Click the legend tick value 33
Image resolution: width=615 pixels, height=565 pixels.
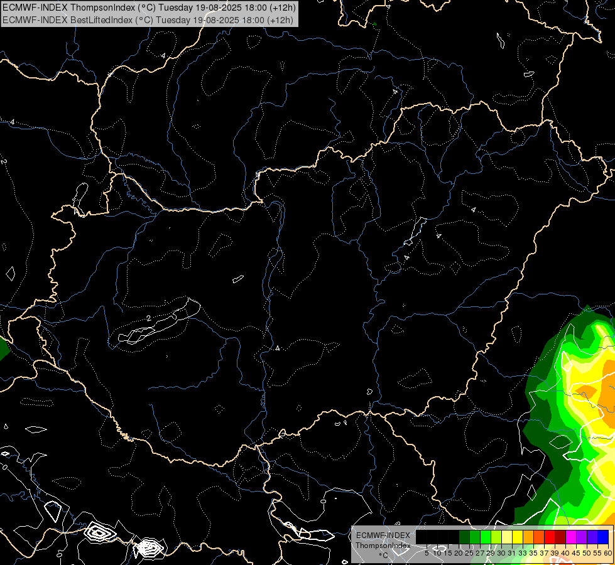pyautogui.click(x=523, y=553)
